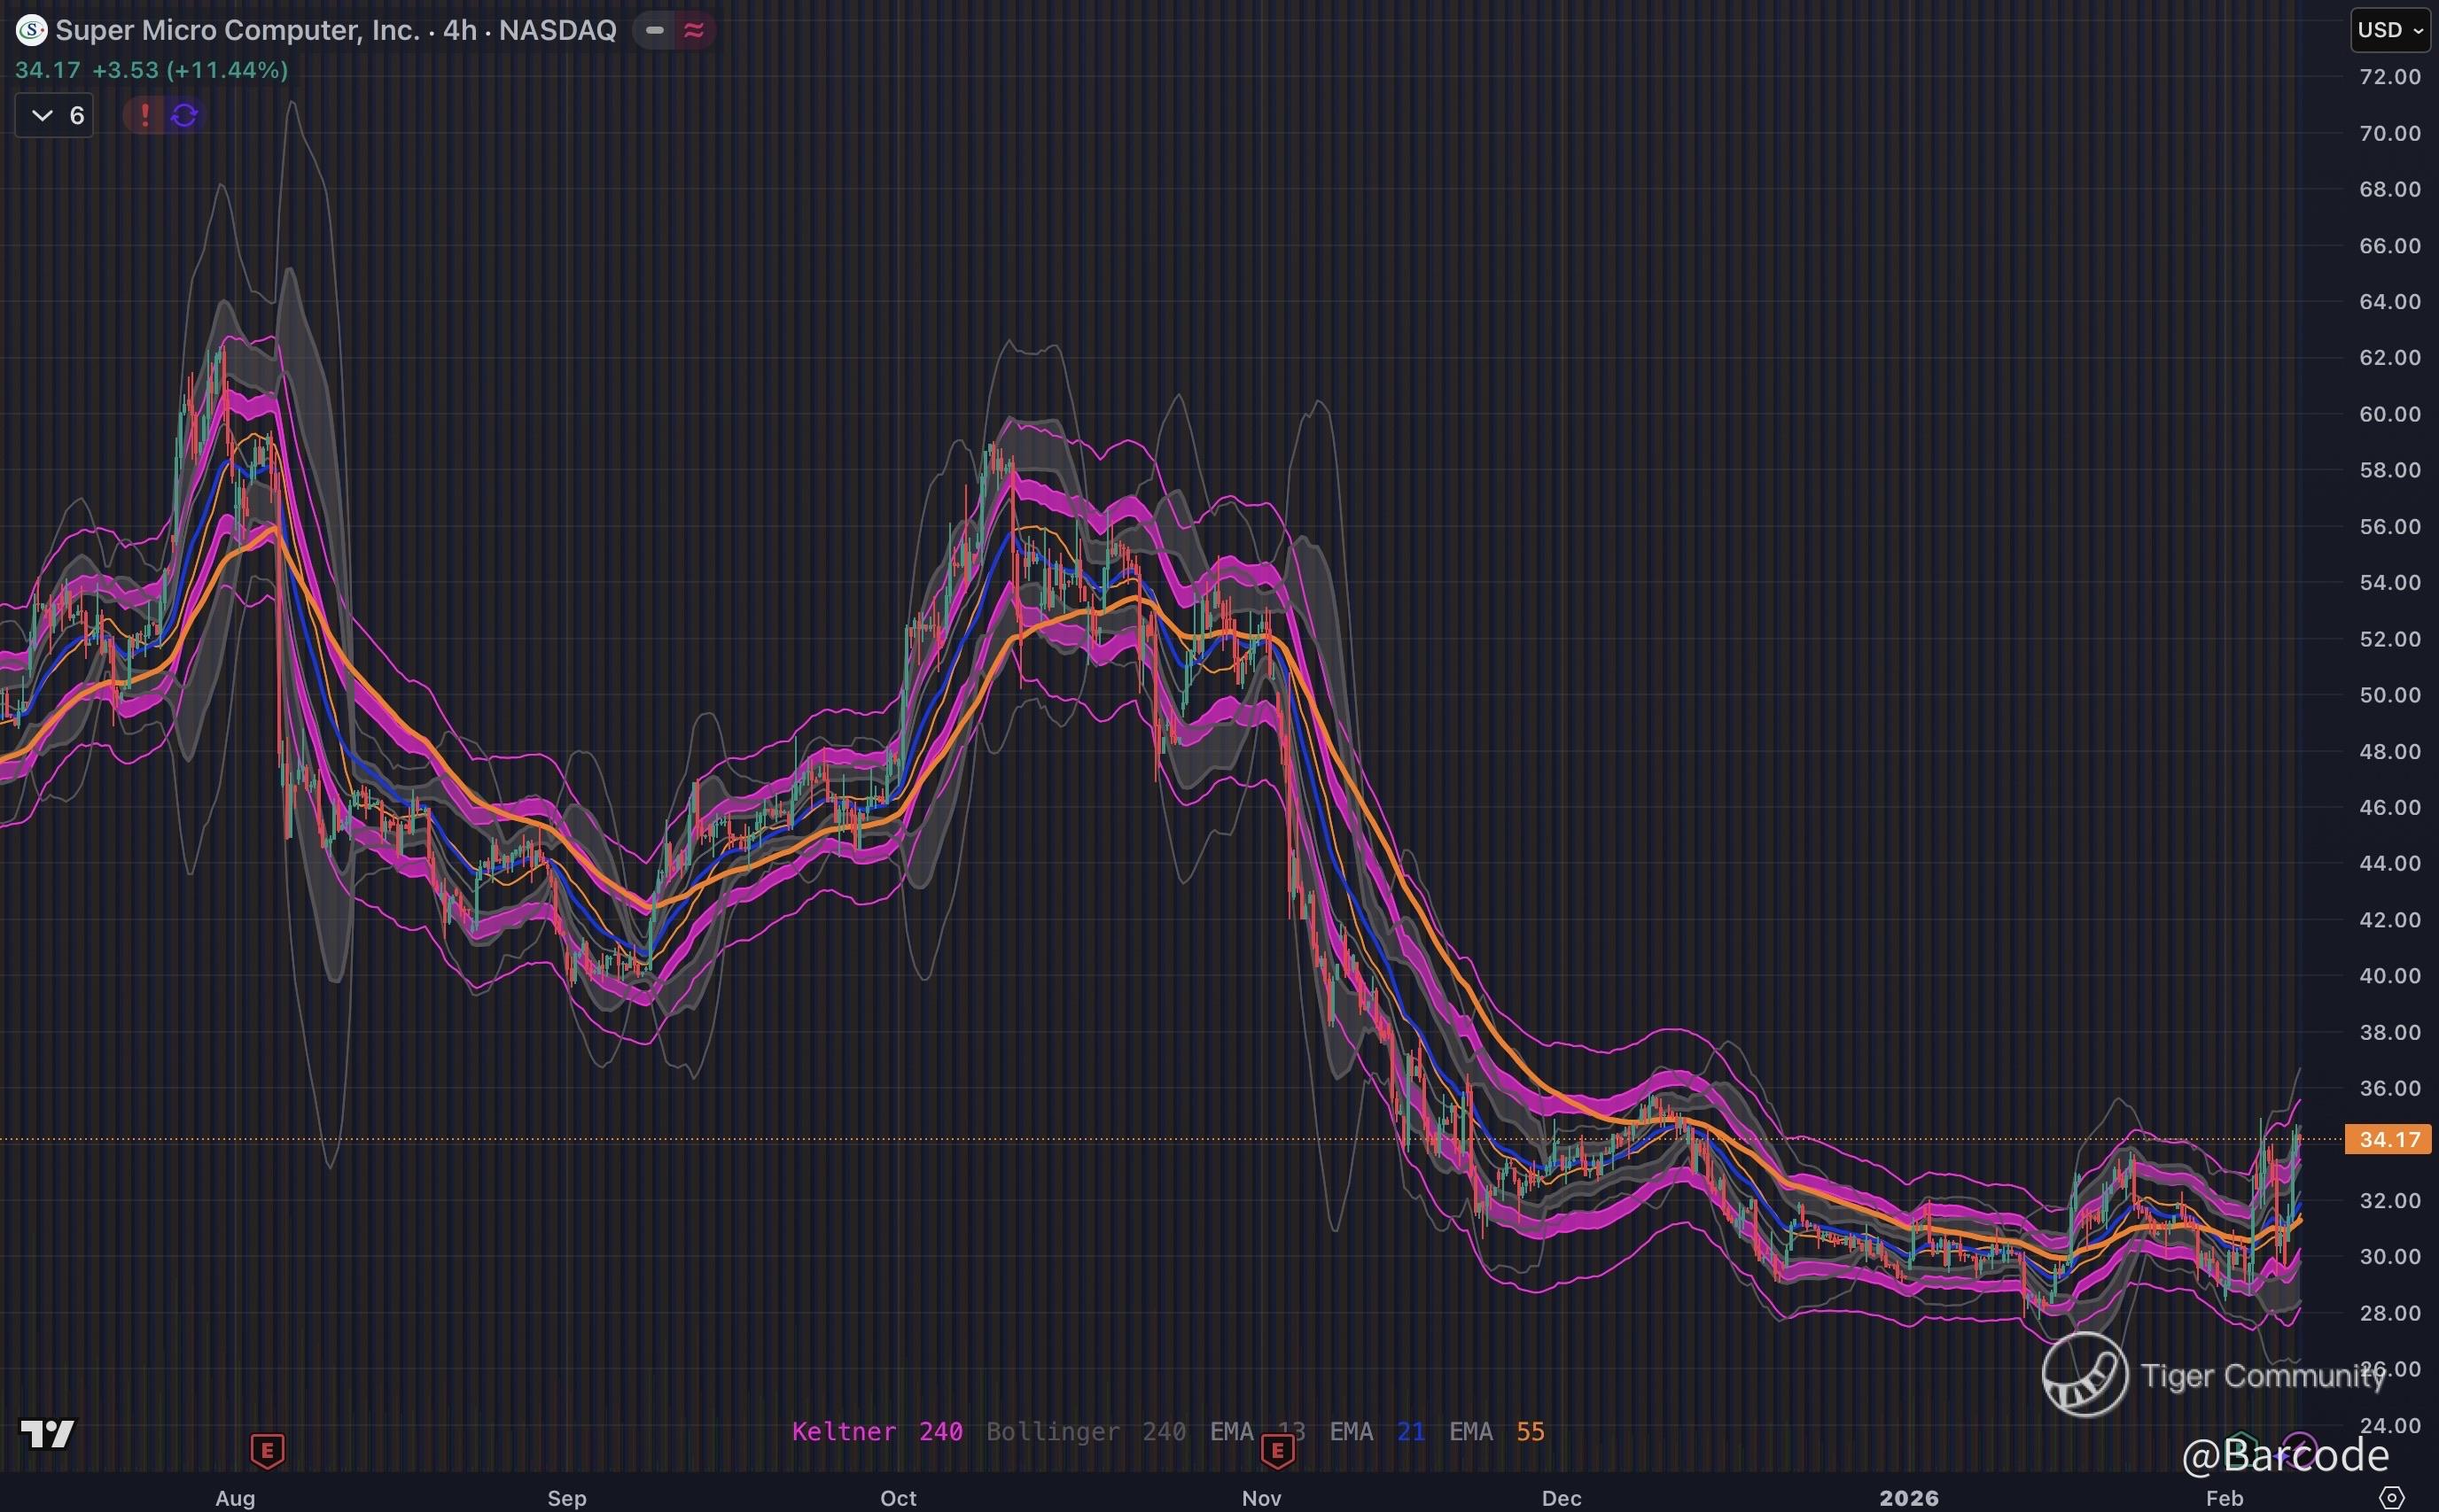Click the orange 34.17 current price tag

point(2388,1139)
